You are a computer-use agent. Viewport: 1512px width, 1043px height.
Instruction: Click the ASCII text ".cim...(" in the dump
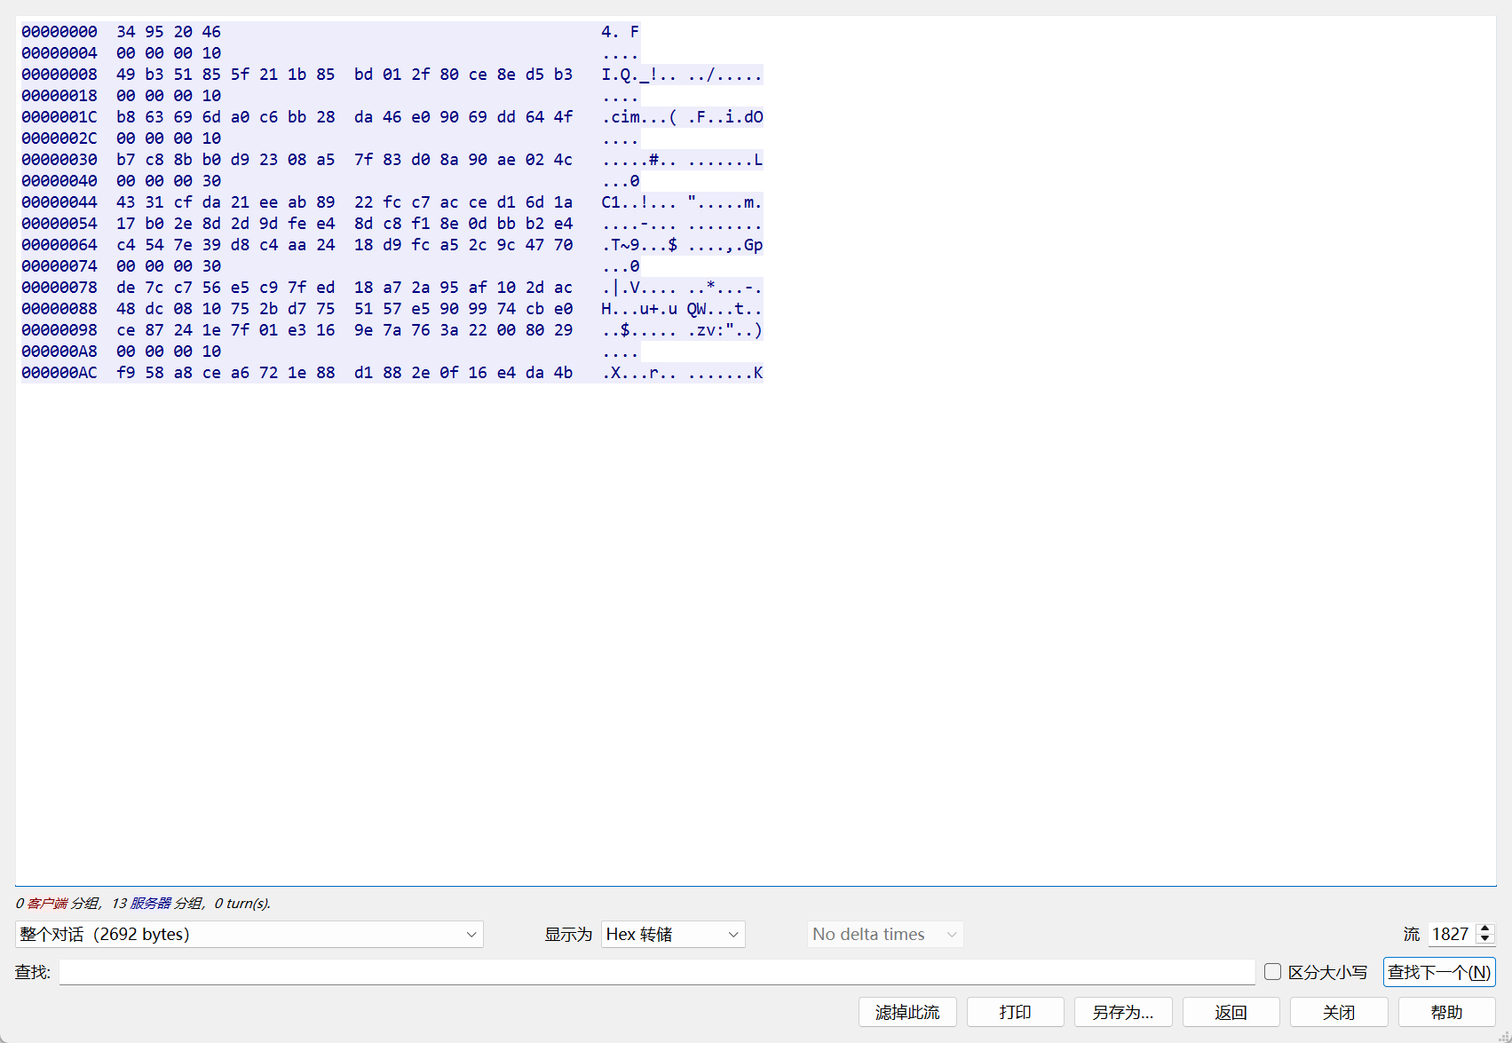coord(639,117)
